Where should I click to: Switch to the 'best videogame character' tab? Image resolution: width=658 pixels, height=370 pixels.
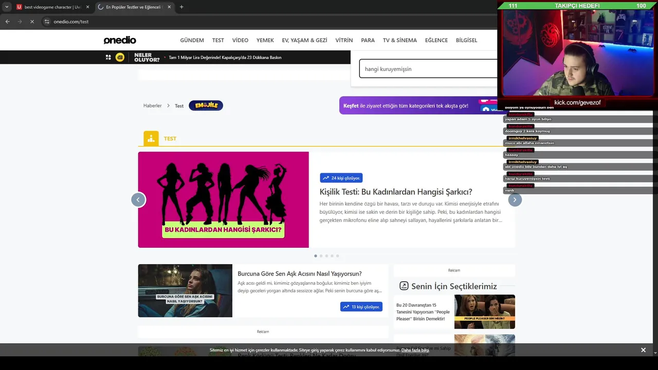click(52, 7)
